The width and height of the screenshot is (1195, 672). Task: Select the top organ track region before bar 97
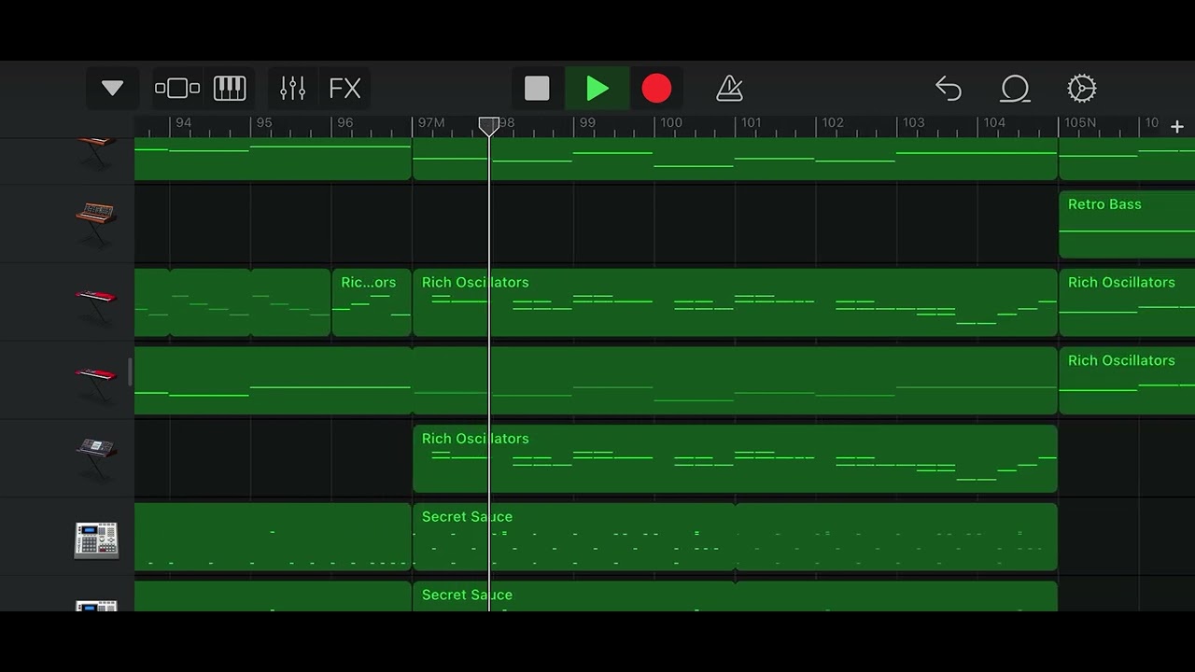(x=273, y=159)
